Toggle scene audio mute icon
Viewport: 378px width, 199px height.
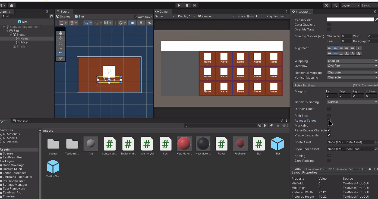(150, 23)
